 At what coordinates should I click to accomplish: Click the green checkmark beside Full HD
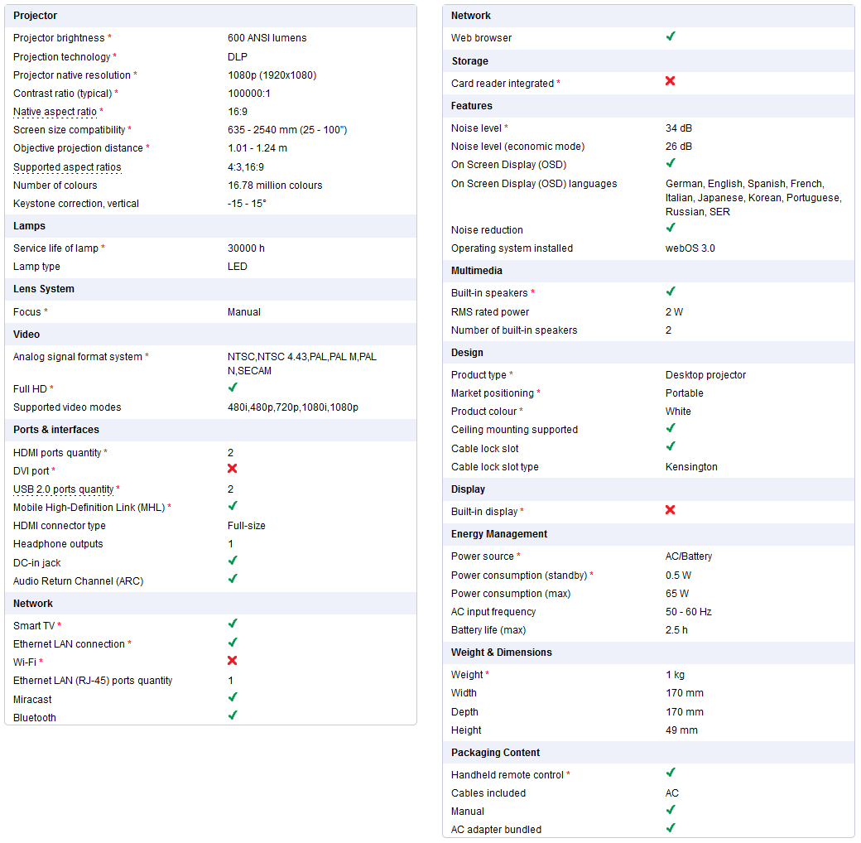(x=233, y=388)
